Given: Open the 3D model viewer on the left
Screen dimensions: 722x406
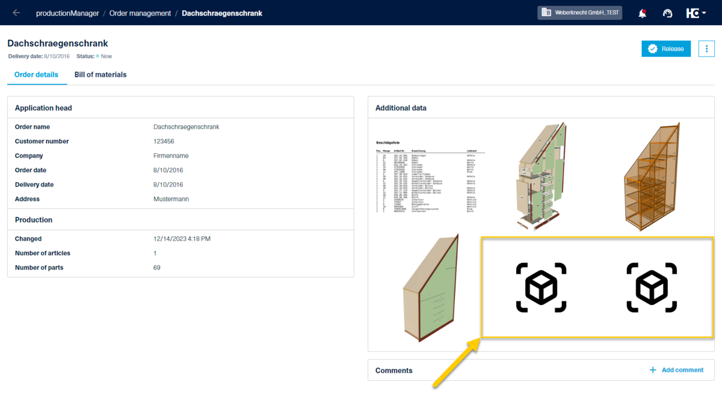Looking at the screenshot, I should (x=540, y=288).
